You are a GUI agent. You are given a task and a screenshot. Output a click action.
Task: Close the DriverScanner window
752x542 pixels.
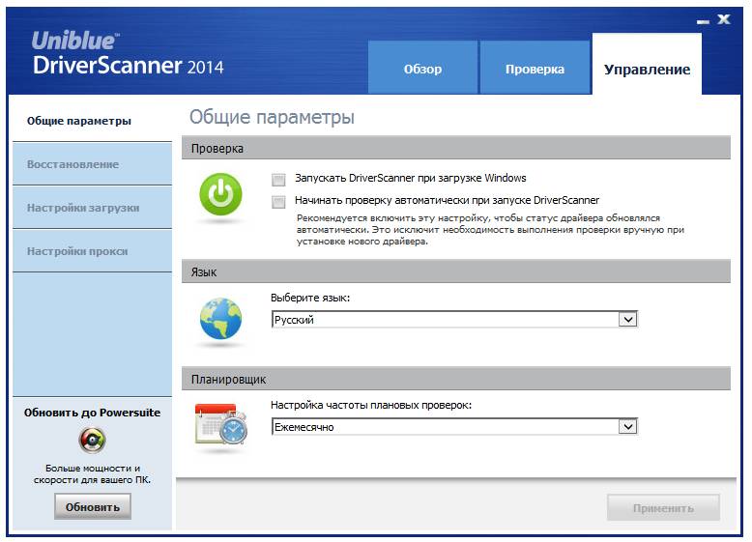(x=724, y=19)
